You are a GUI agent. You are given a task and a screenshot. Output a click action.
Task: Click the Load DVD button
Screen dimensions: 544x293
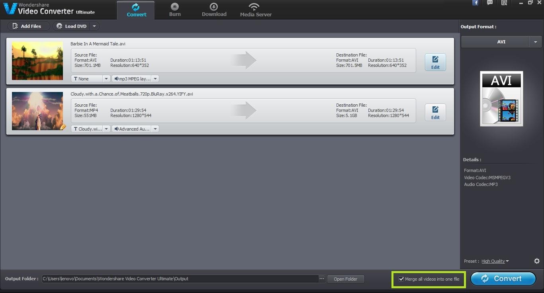tap(72, 26)
